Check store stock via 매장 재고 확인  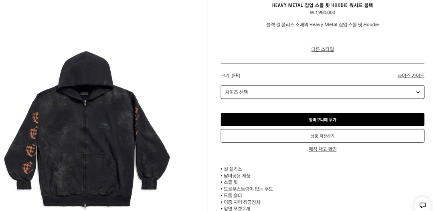(x=322, y=149)
